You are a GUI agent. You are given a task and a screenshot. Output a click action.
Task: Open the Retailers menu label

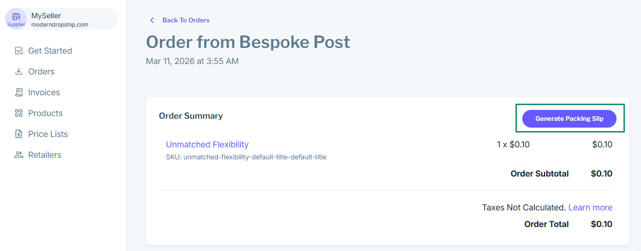45,155
